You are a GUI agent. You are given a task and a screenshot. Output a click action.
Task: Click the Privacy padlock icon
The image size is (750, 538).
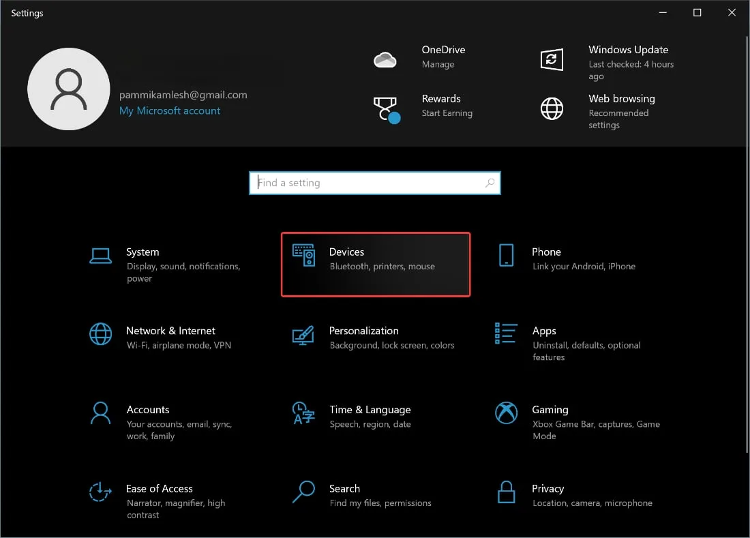[506, 492]
